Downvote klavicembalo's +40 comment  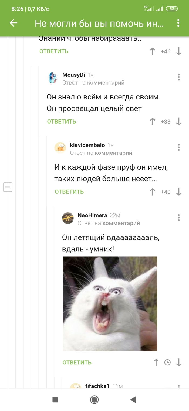pos(179,192)
